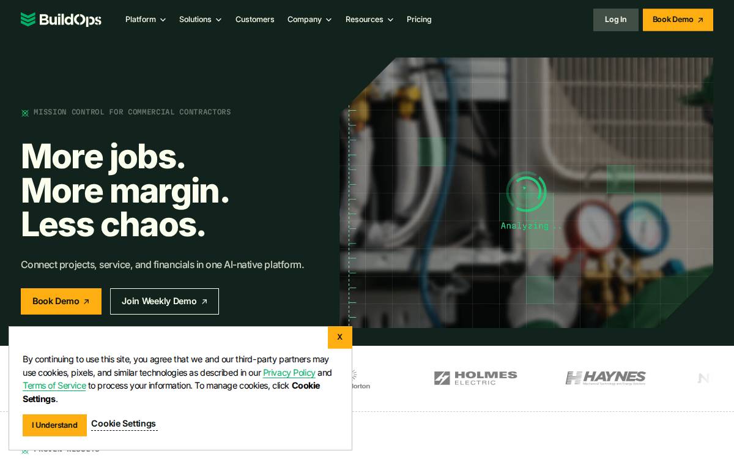Expand the Solutions menu
Screen dimensions: 734x459
coord(200,20)
